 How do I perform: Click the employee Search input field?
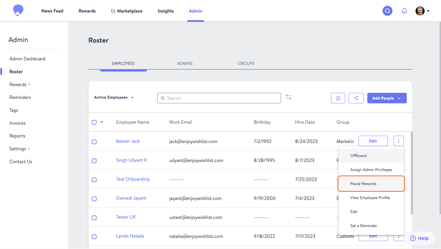coord(219,98)
